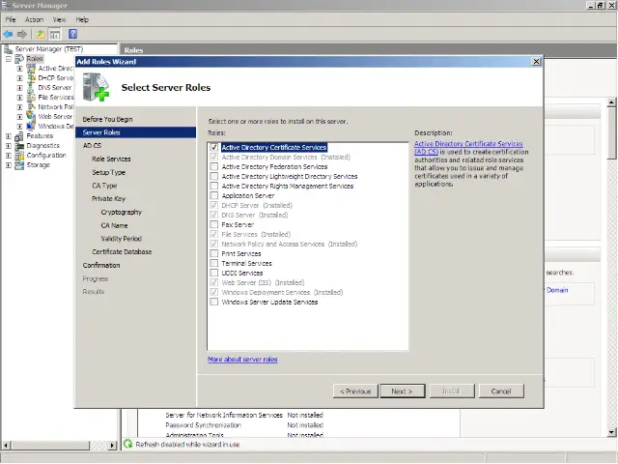Enable the Fax Server role checkbox
618x464 pixels.
click(214, 224)
